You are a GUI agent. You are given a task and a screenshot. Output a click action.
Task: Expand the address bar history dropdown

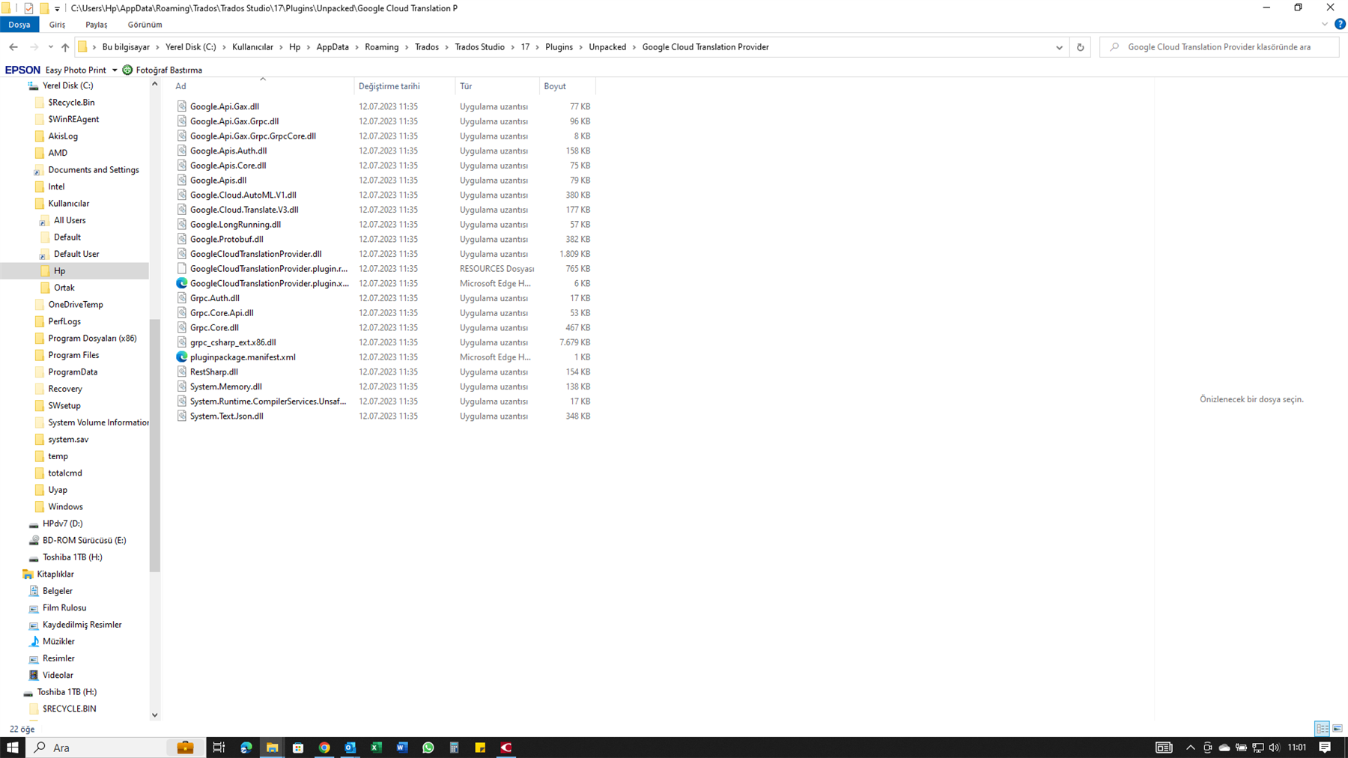click(1059, 47)
